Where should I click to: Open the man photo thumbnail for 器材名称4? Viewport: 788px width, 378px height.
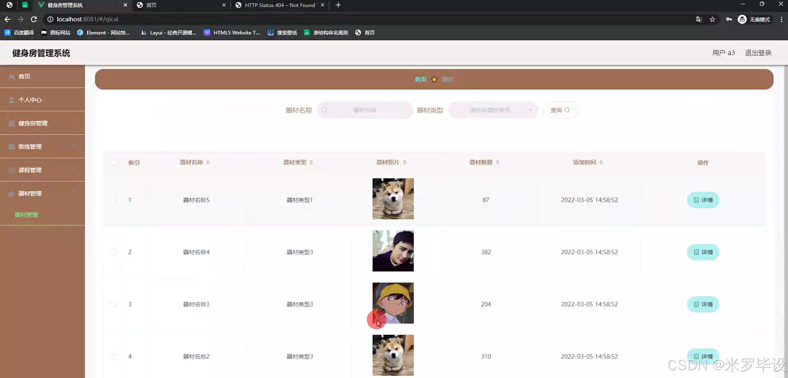[x=393, y=251]
